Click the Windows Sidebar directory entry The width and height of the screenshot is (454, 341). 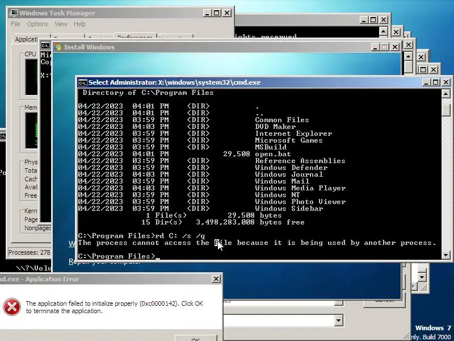289,209
